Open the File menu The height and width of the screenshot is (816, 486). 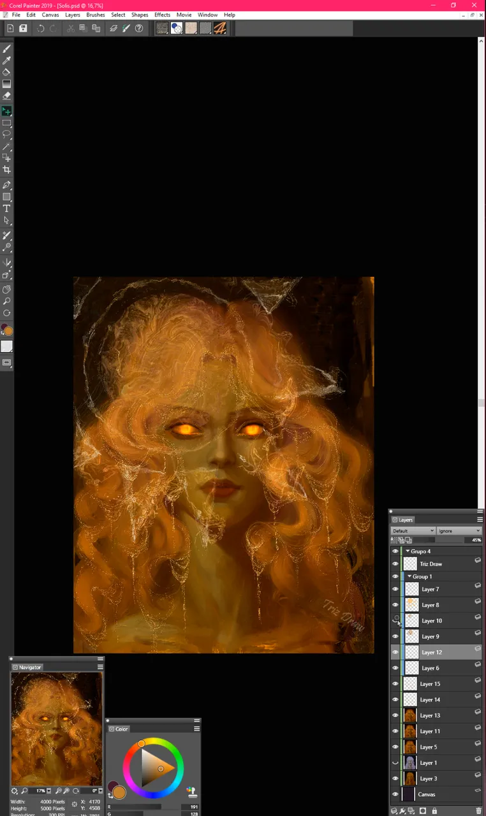pyautogui.click(x=16, y=15)
